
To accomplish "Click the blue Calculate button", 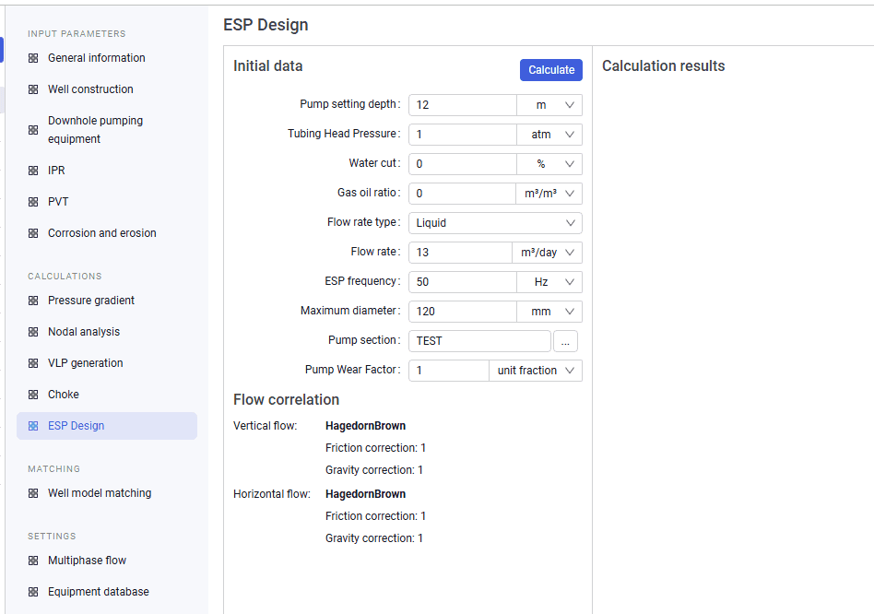I will coord(551,70).
